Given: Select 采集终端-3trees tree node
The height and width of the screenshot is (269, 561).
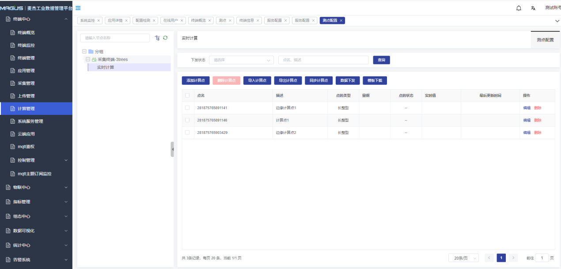Looking at the screenshot, I should [113, 59].
